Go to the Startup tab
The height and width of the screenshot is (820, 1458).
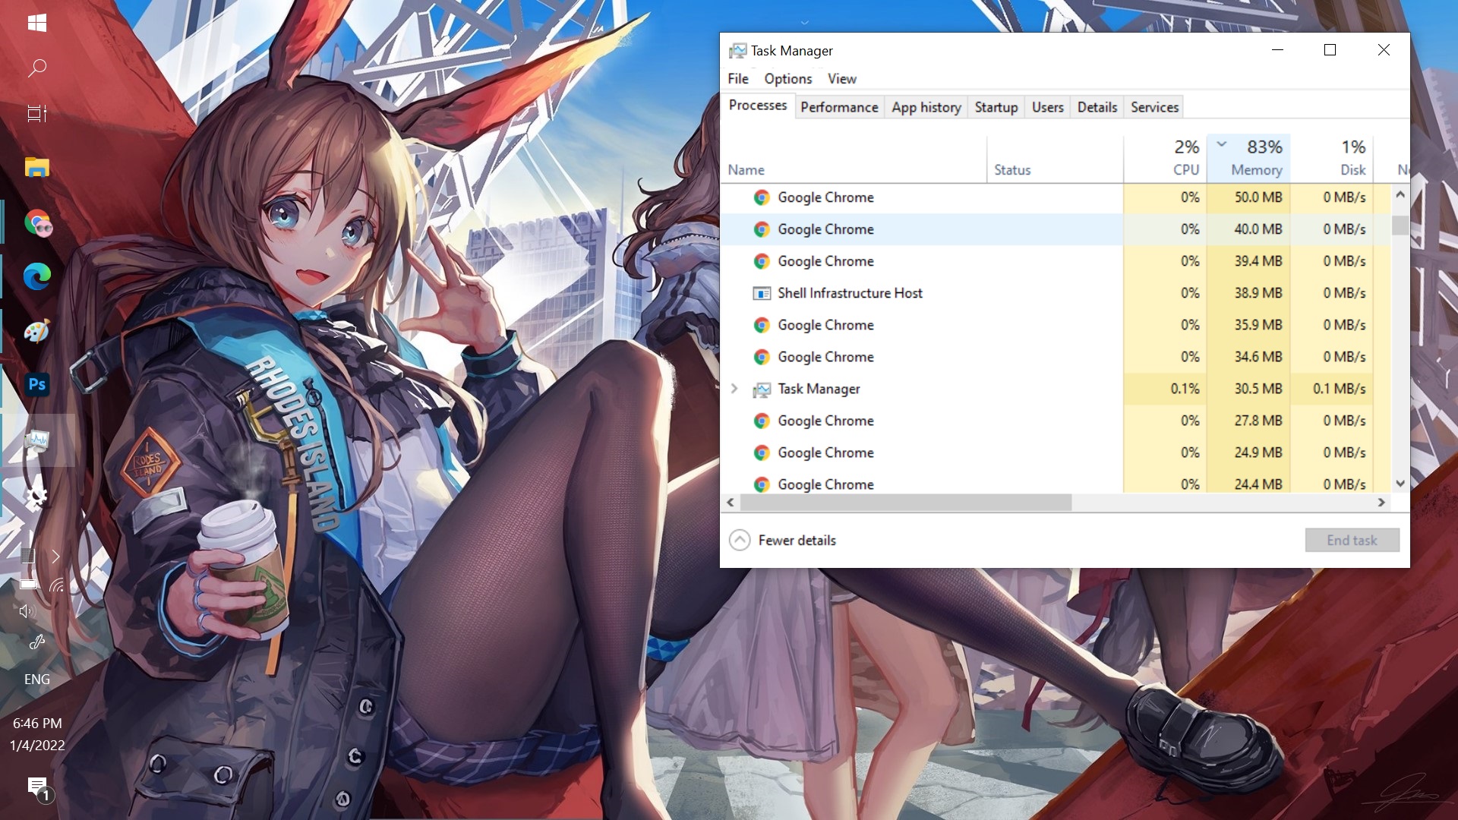(996, 107)
